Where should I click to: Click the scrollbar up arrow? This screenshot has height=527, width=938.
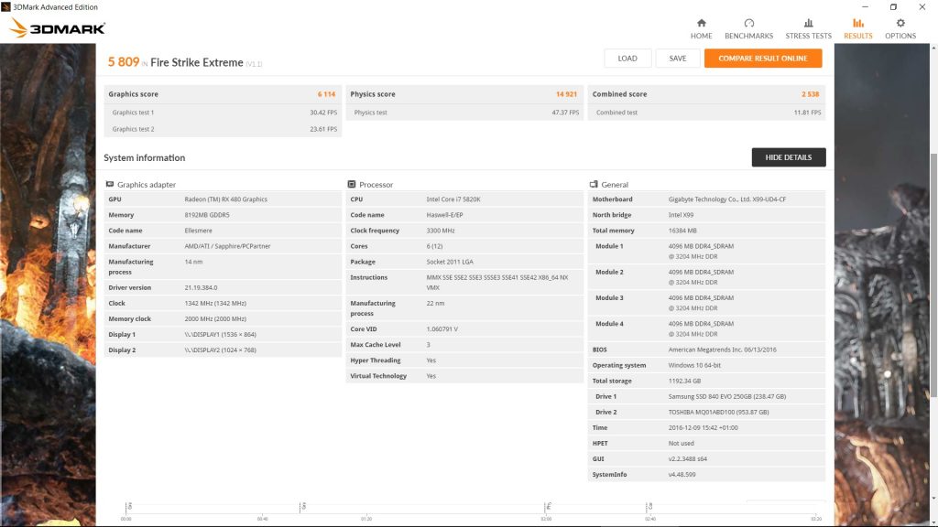(933, 49)
